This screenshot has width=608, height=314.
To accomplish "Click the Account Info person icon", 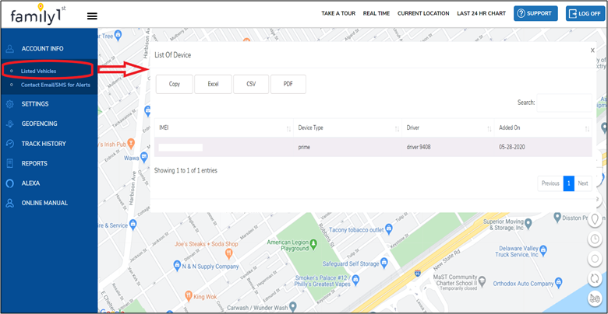I will pyautogui.click(x=10, y=49).
